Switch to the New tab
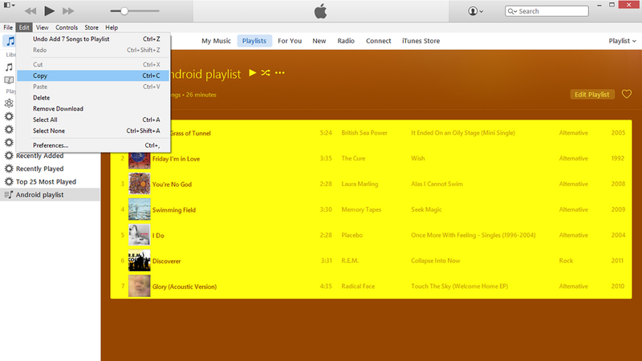Viewport: 642px width, 361px height. 319,41
